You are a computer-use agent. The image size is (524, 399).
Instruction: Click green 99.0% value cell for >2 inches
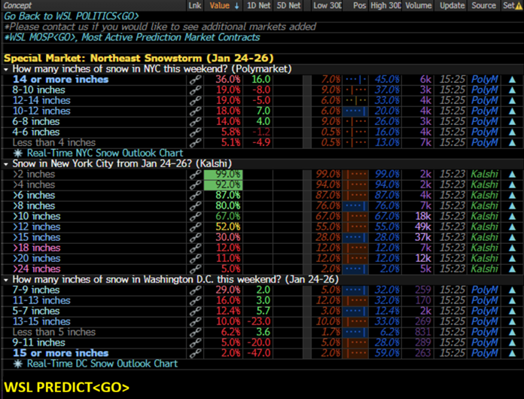click(223, 174)
